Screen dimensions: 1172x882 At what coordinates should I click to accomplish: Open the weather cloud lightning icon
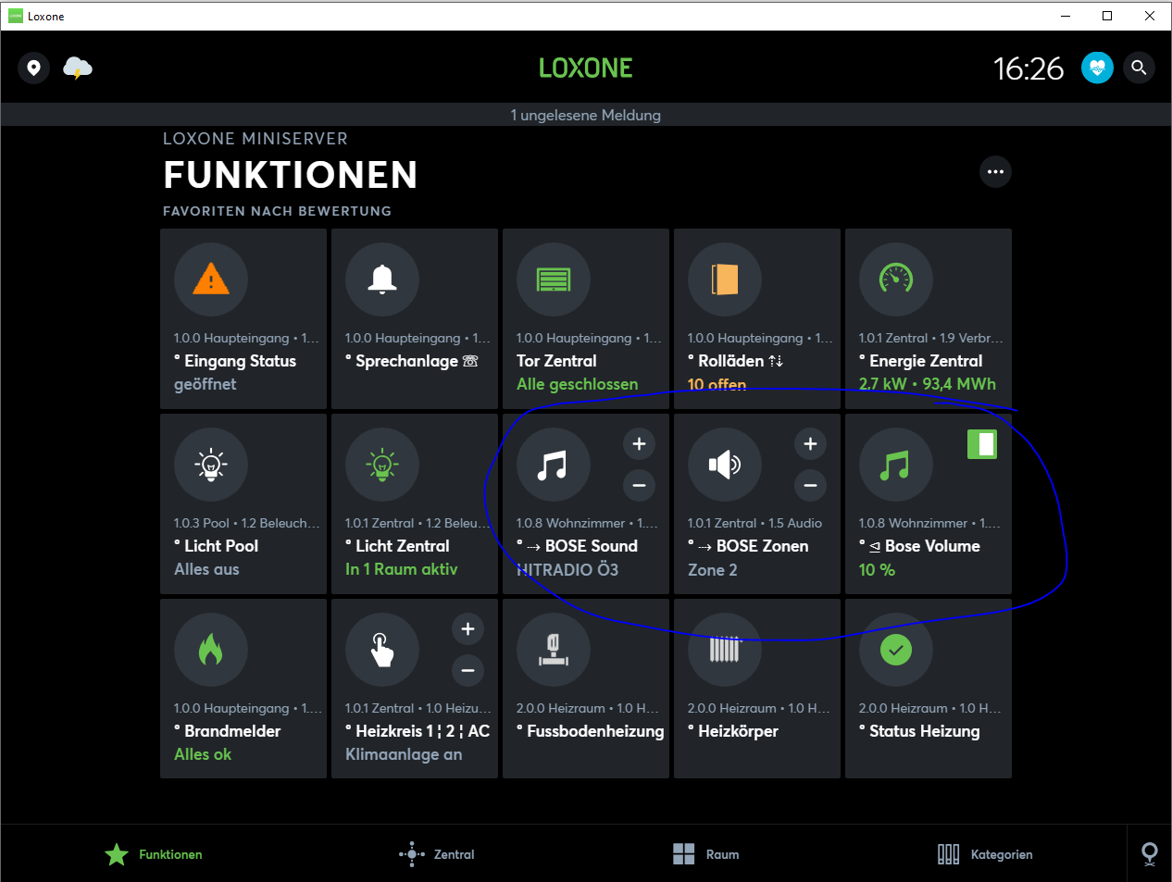78,68
